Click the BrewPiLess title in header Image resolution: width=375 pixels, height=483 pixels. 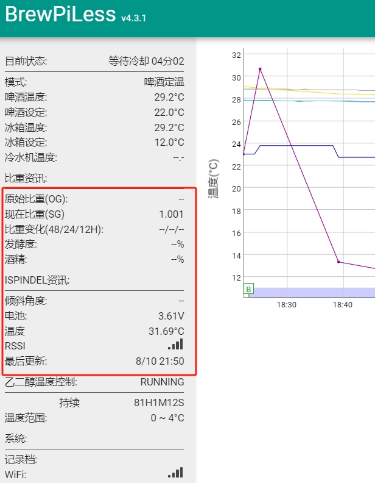click(60, 15)
